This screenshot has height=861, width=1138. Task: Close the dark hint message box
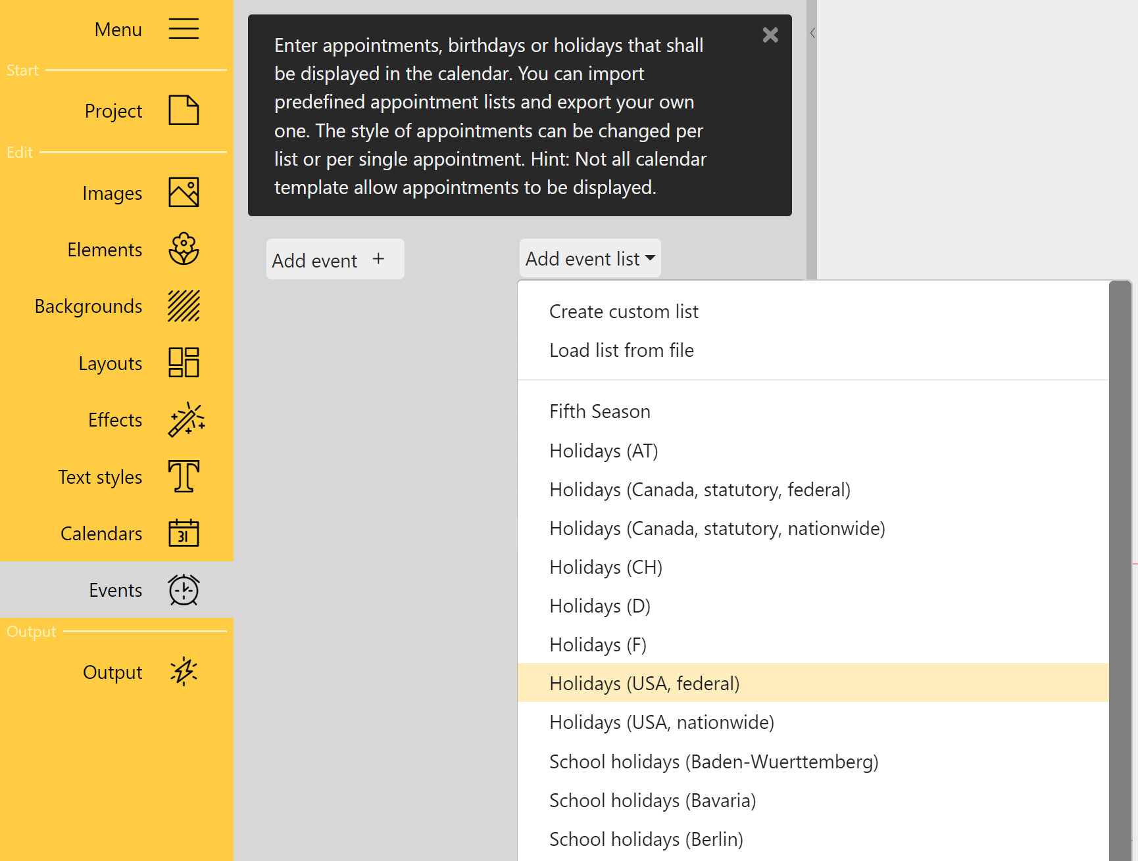point(770,35)
